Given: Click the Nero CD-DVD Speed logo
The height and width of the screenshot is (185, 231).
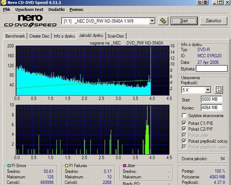Looking at the screenshot, I should pyautogui.click(x=30, y=21).
